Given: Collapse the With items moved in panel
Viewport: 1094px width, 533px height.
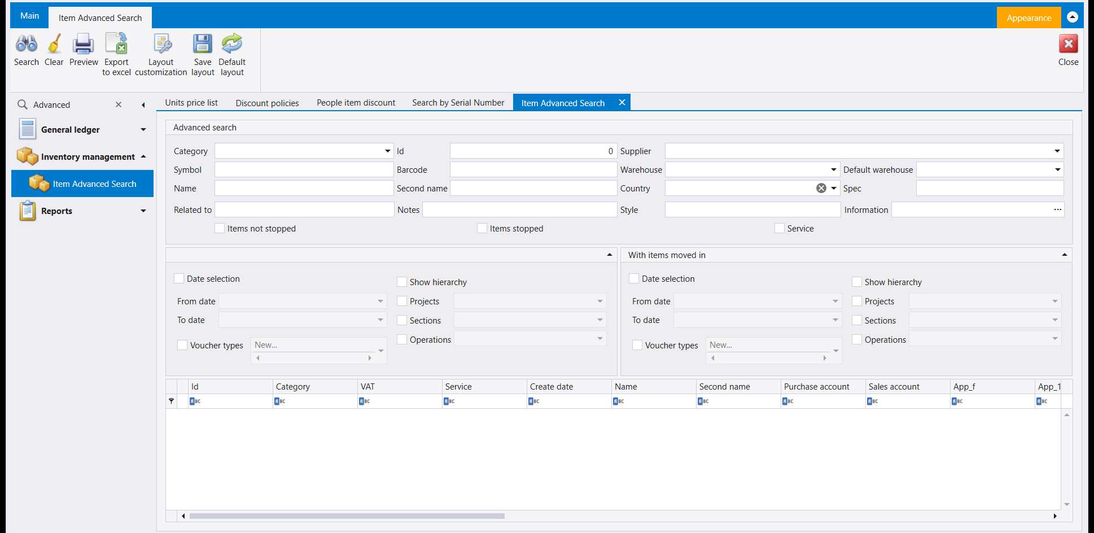Looking at the screenshot, I should pos(1064,255).
